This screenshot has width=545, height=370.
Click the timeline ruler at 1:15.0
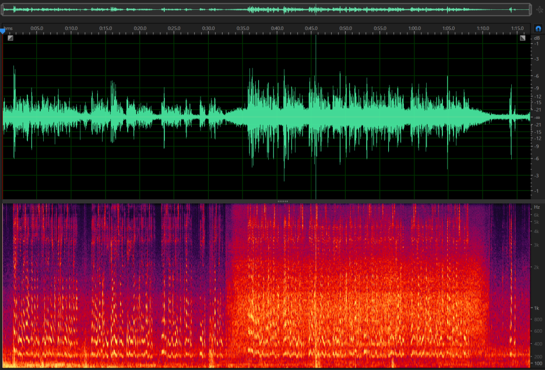pos(517,29)
